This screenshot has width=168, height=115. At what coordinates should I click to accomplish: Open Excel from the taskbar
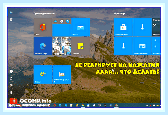[x=99, y=105]
